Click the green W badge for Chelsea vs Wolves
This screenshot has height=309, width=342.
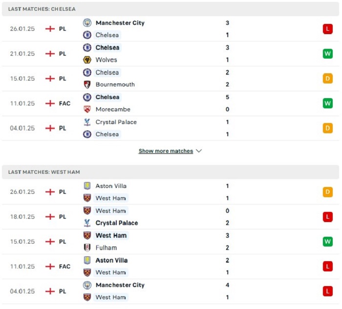click(x=328, y=54)
